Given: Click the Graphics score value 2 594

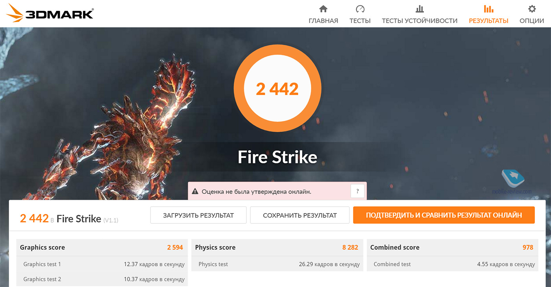Looking at the screenshot, I should 175,247.
